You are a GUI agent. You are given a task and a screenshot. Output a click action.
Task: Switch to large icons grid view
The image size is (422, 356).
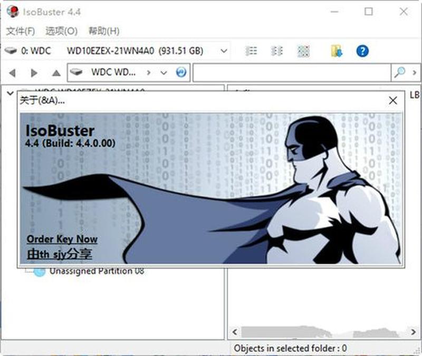click(303, 51)
